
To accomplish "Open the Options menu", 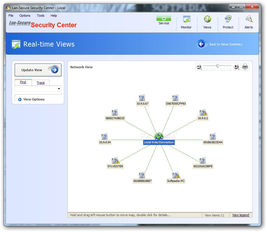I will (25, 16).
